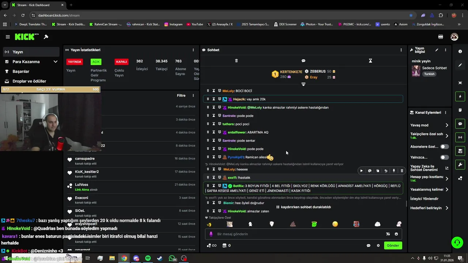Open Steam from the Windows taskbar

160,258
